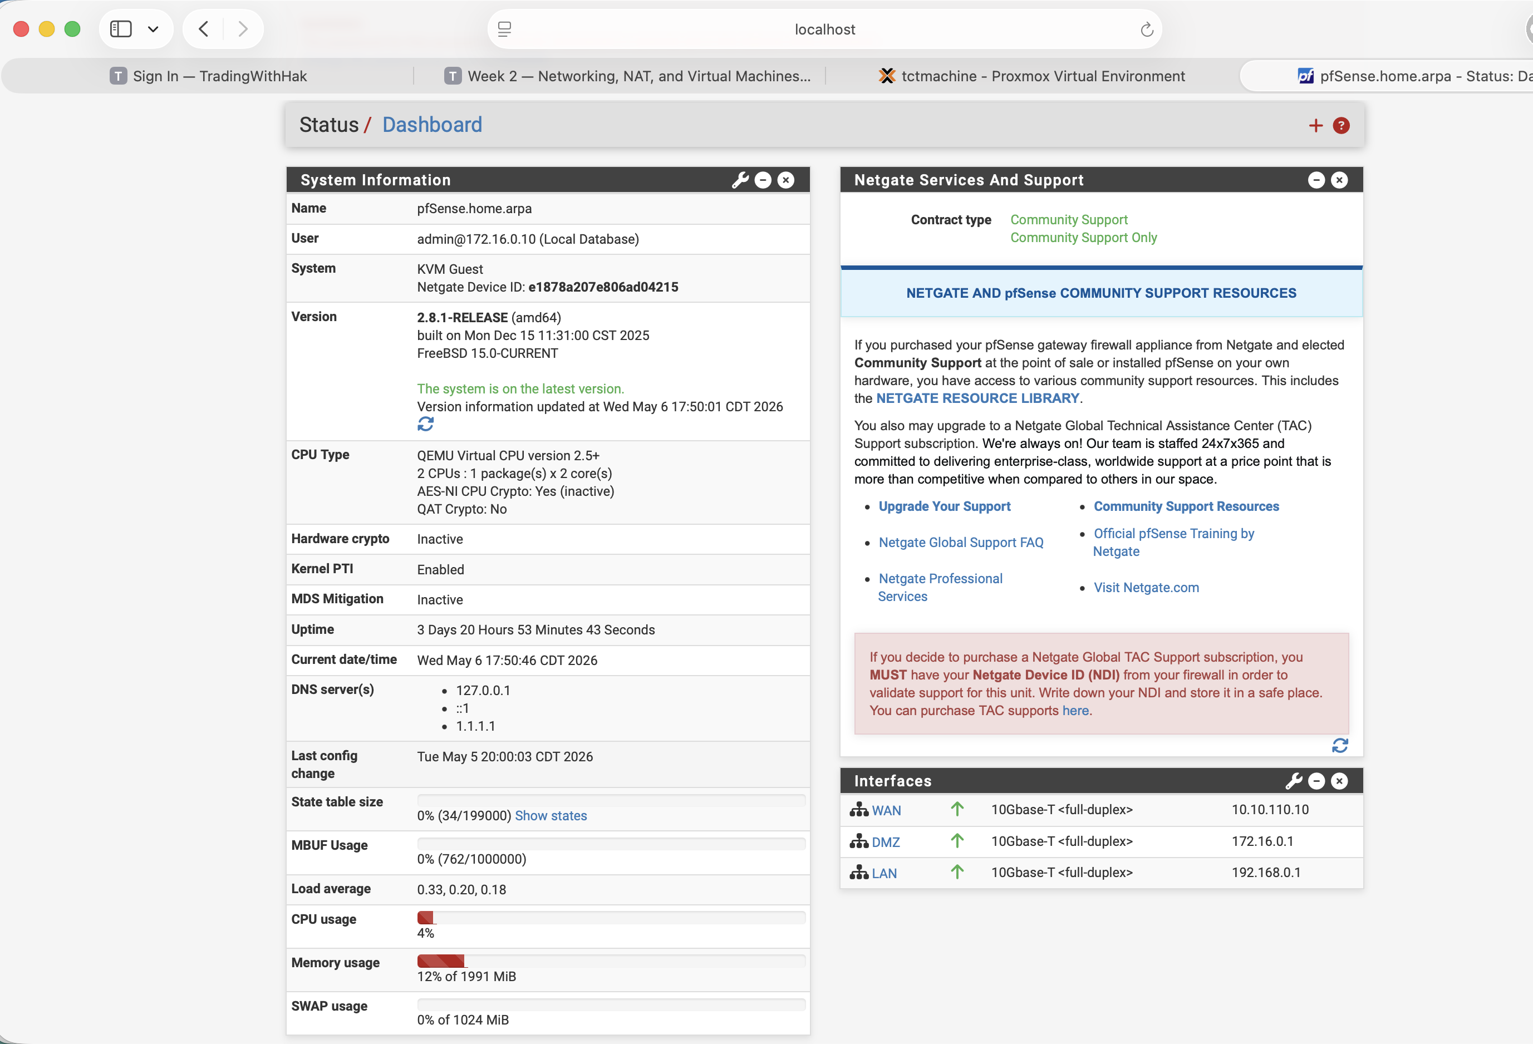Click the MBUF Usage progress bar
The height and width of the screenshot is (1044, 1533).
pyautogui.click(x=611, y=844)
